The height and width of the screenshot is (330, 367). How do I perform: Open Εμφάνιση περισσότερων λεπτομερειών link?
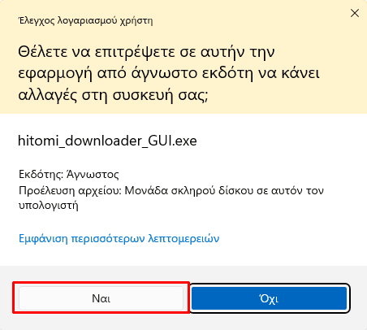click(x=119, y=239)
